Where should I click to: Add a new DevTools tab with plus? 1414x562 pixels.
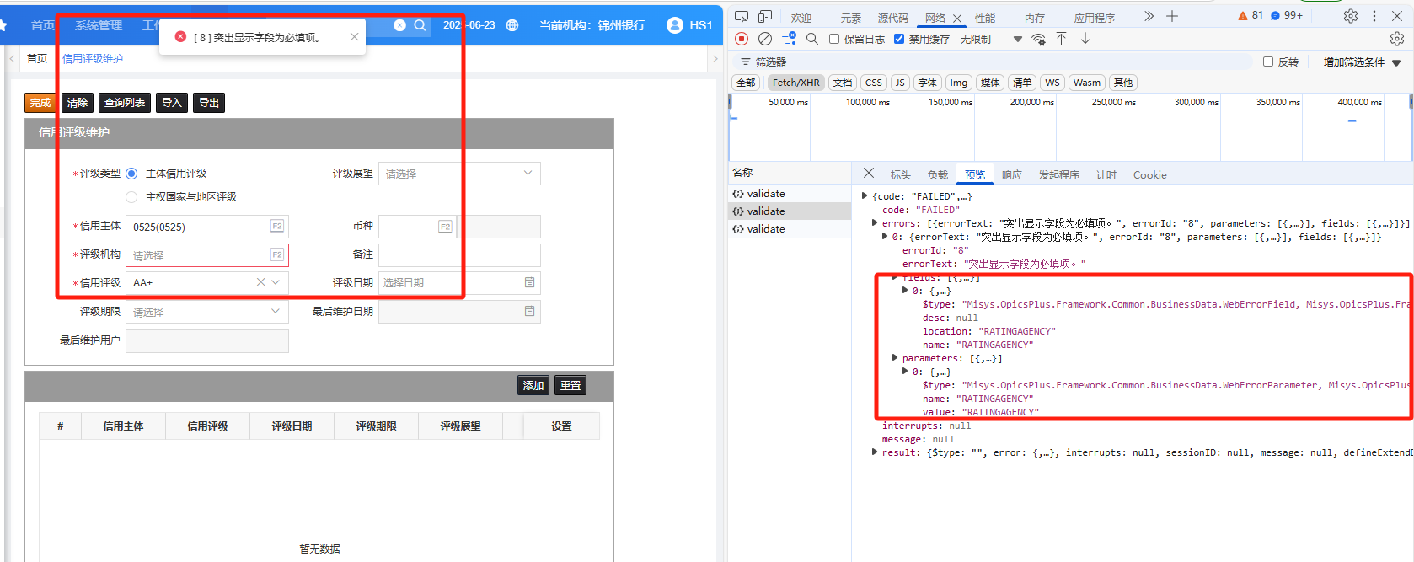tap(1172, 16)
